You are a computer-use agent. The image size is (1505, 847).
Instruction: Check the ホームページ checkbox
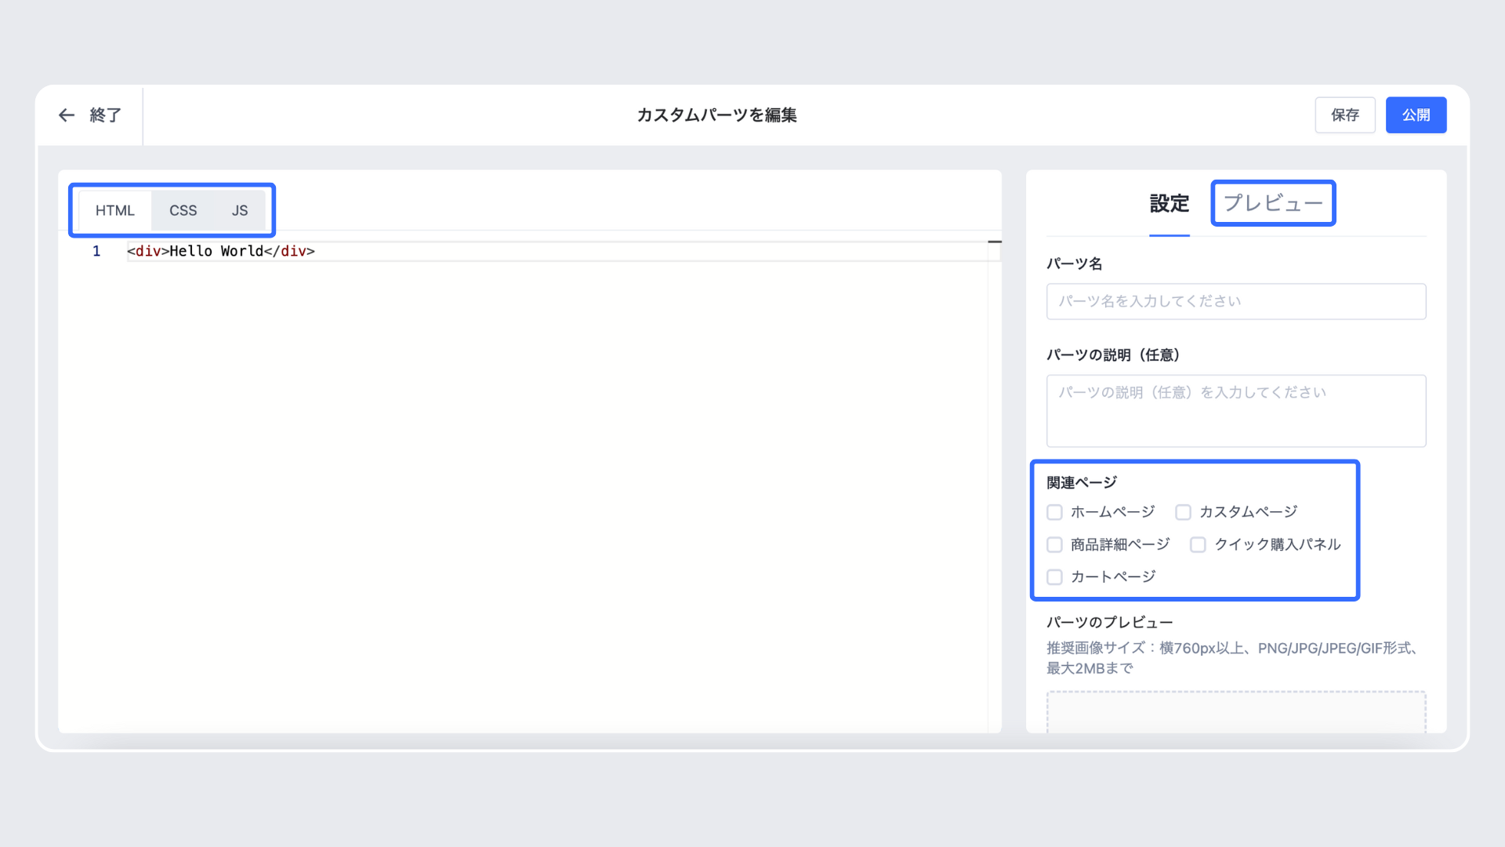[1054, 512]
